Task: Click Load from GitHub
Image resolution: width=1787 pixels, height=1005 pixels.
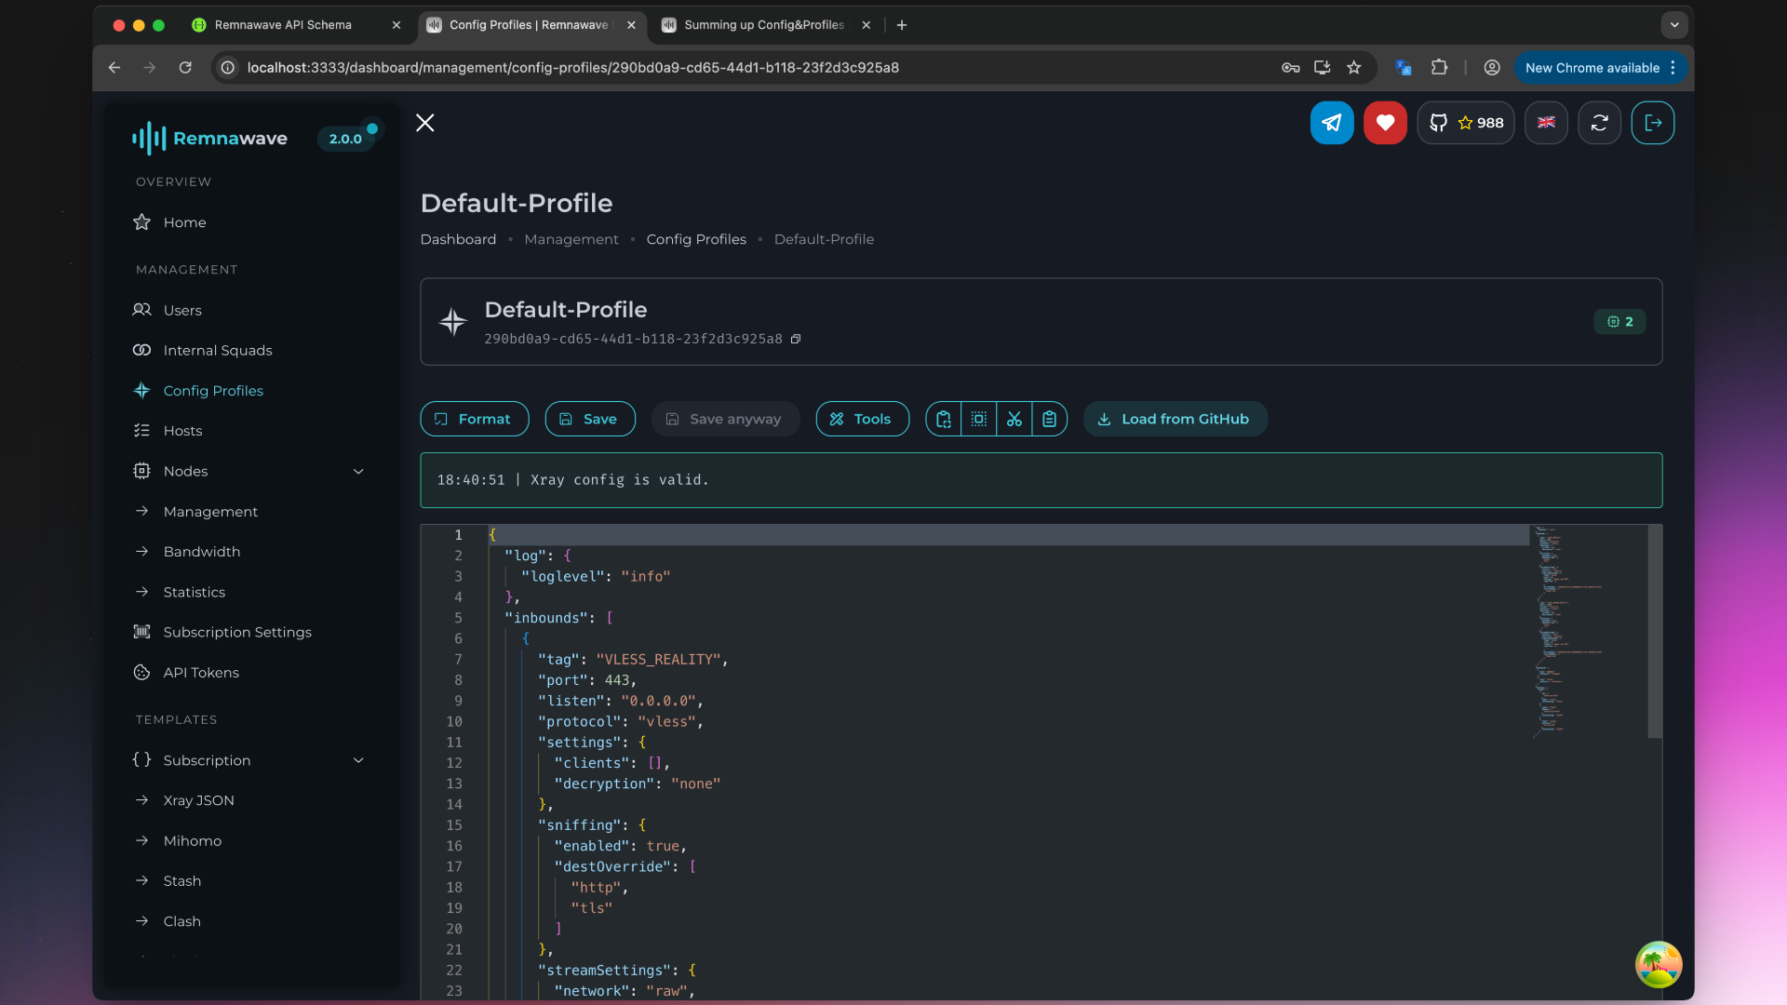Action: pyautogui.click(x=1175, y=419)
